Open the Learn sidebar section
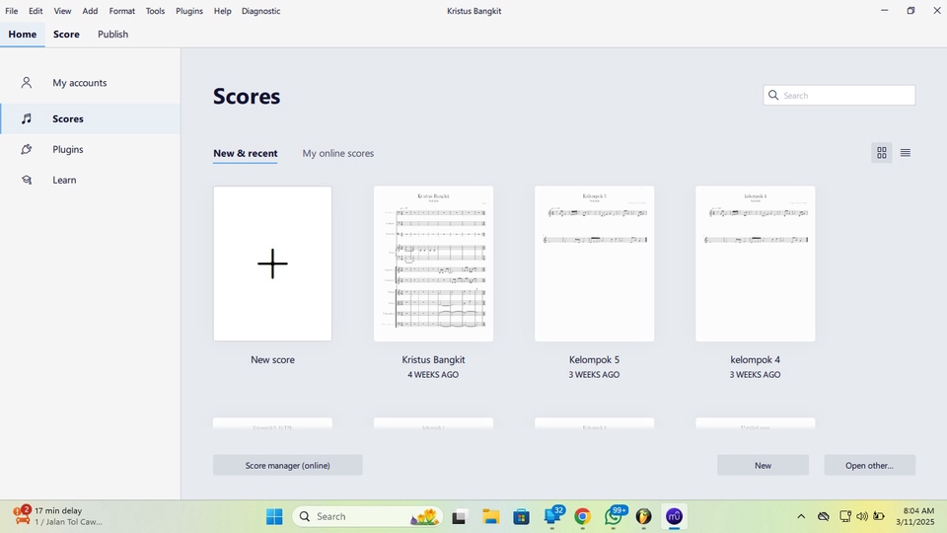This screenshot has width=947, height=533. point(90,180)
